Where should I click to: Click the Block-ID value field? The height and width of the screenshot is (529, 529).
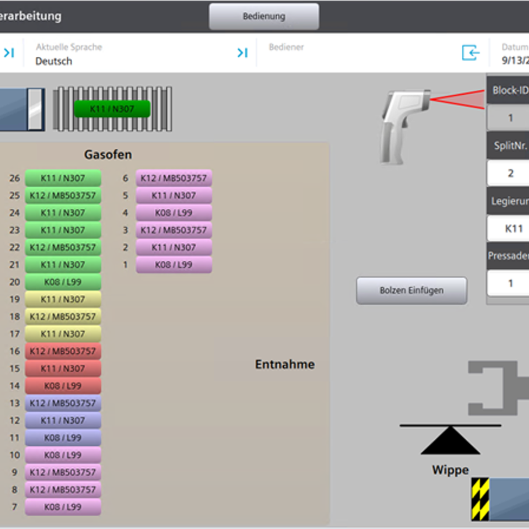pyautogui.click(x=509, y=117)
